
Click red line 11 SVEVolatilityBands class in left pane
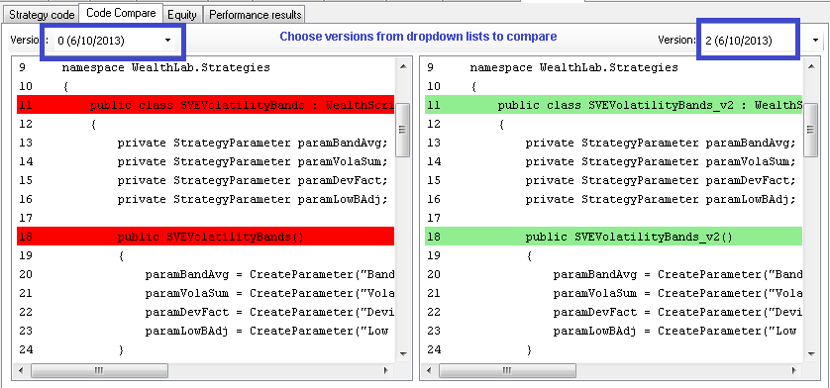click(x=205, y=105)
